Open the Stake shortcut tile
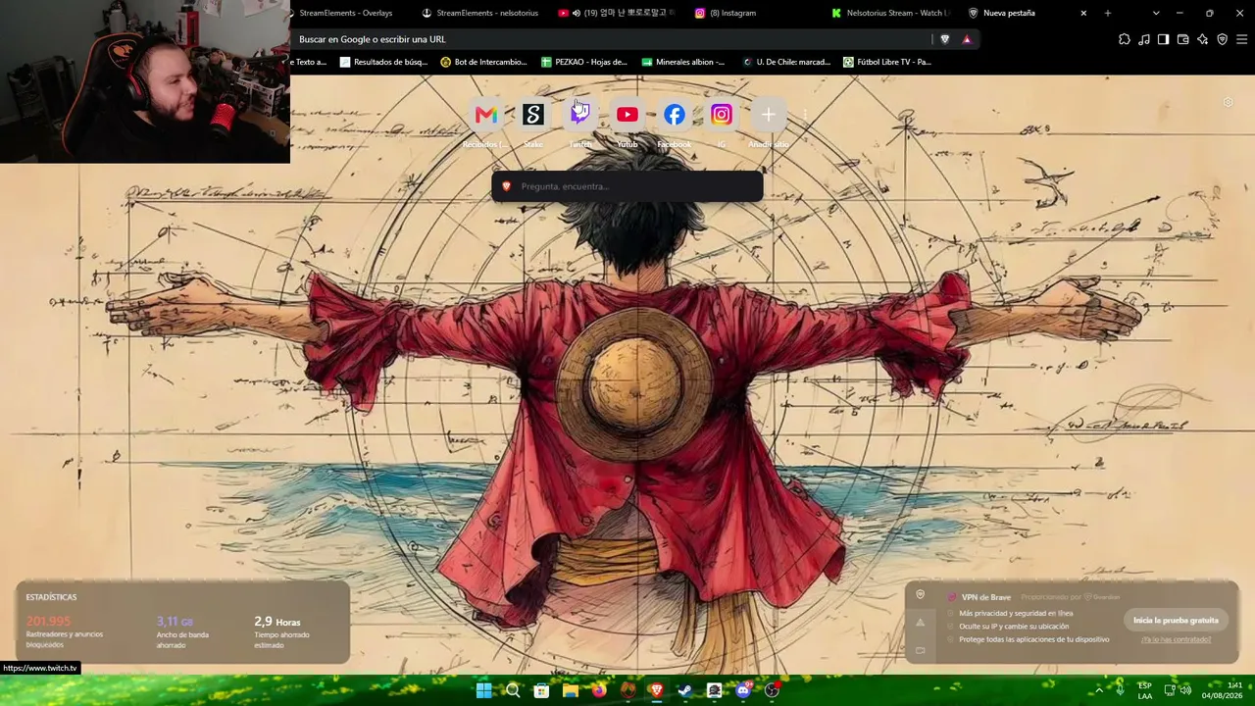The image size is (1255, 706). [533, 115]
